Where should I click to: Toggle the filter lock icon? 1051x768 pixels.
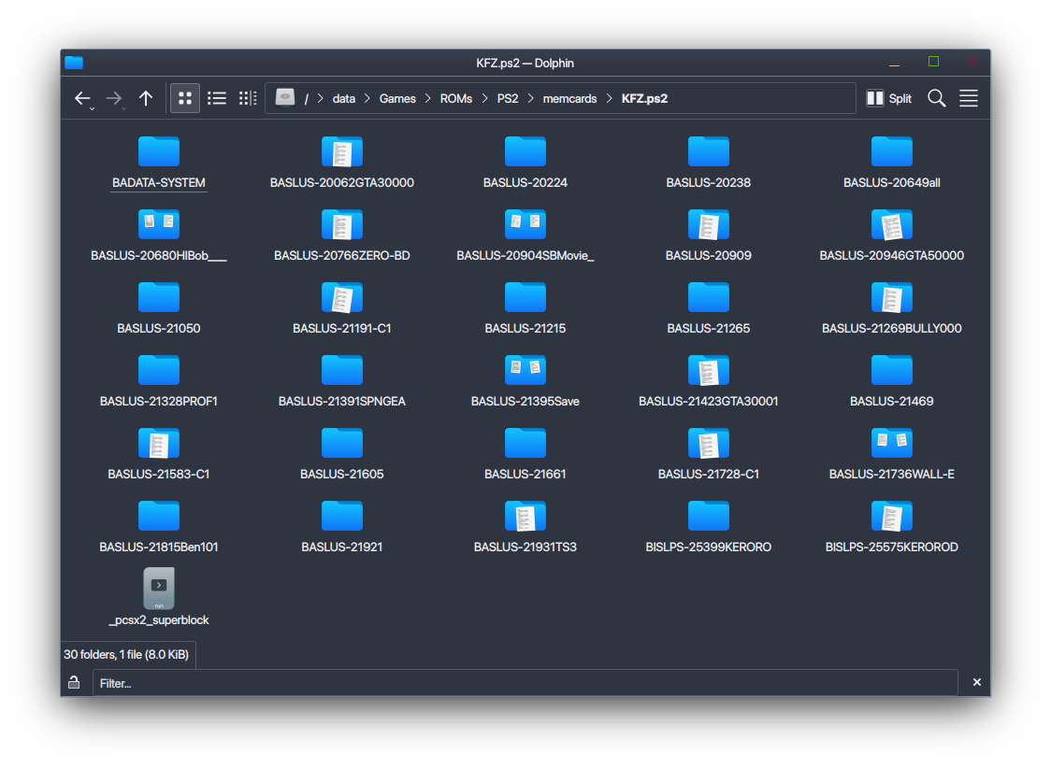pos(74,683)
